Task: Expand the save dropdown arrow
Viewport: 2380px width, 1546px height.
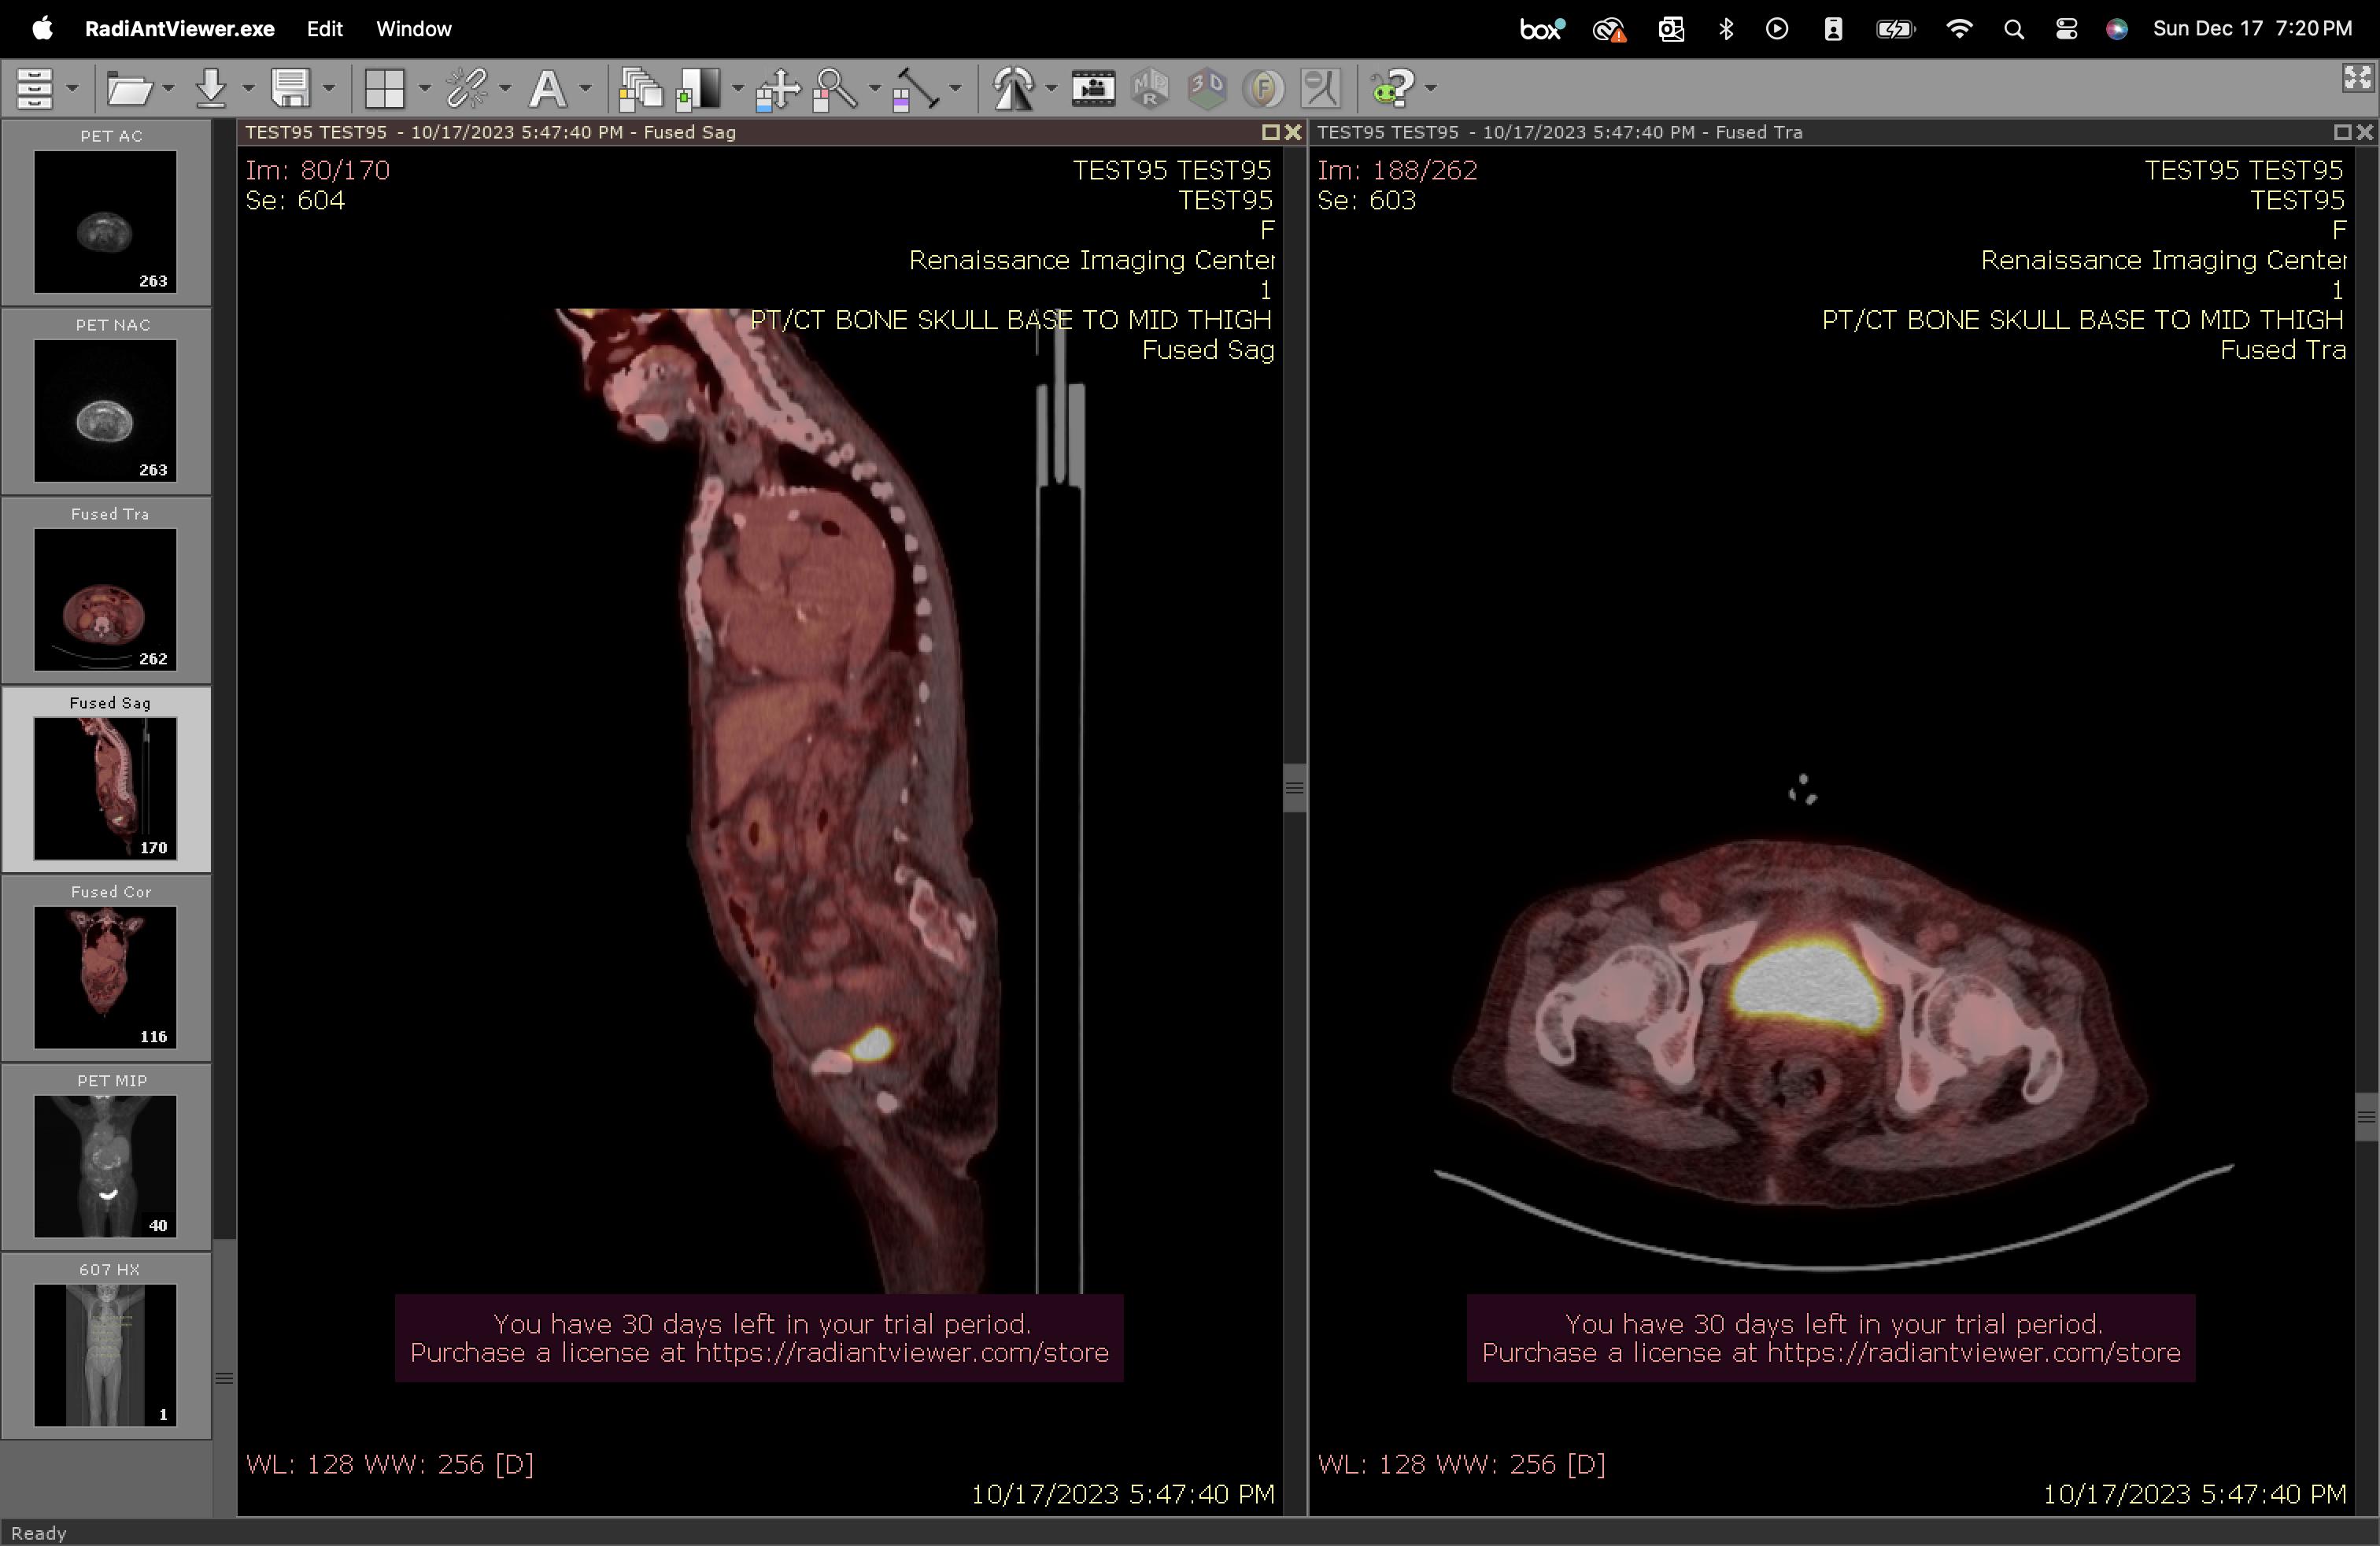Action: coord(328,89)
